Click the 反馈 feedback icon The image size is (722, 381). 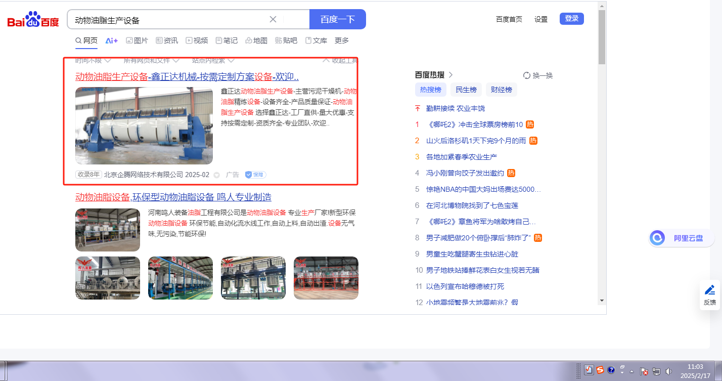point(710,294)
